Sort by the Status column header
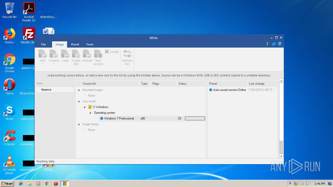The image size is (333, 187). point(191,84)
